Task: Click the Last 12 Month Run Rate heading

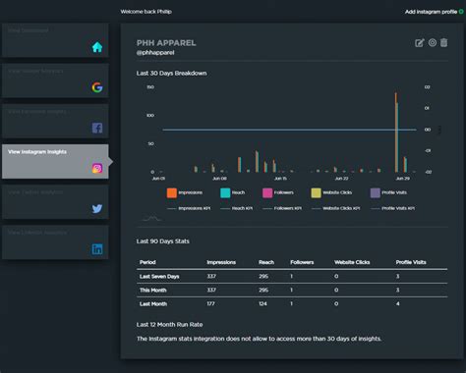Action: [169, 325]
